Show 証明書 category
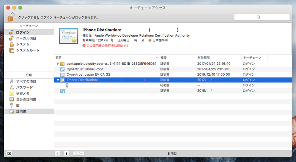 29,112
